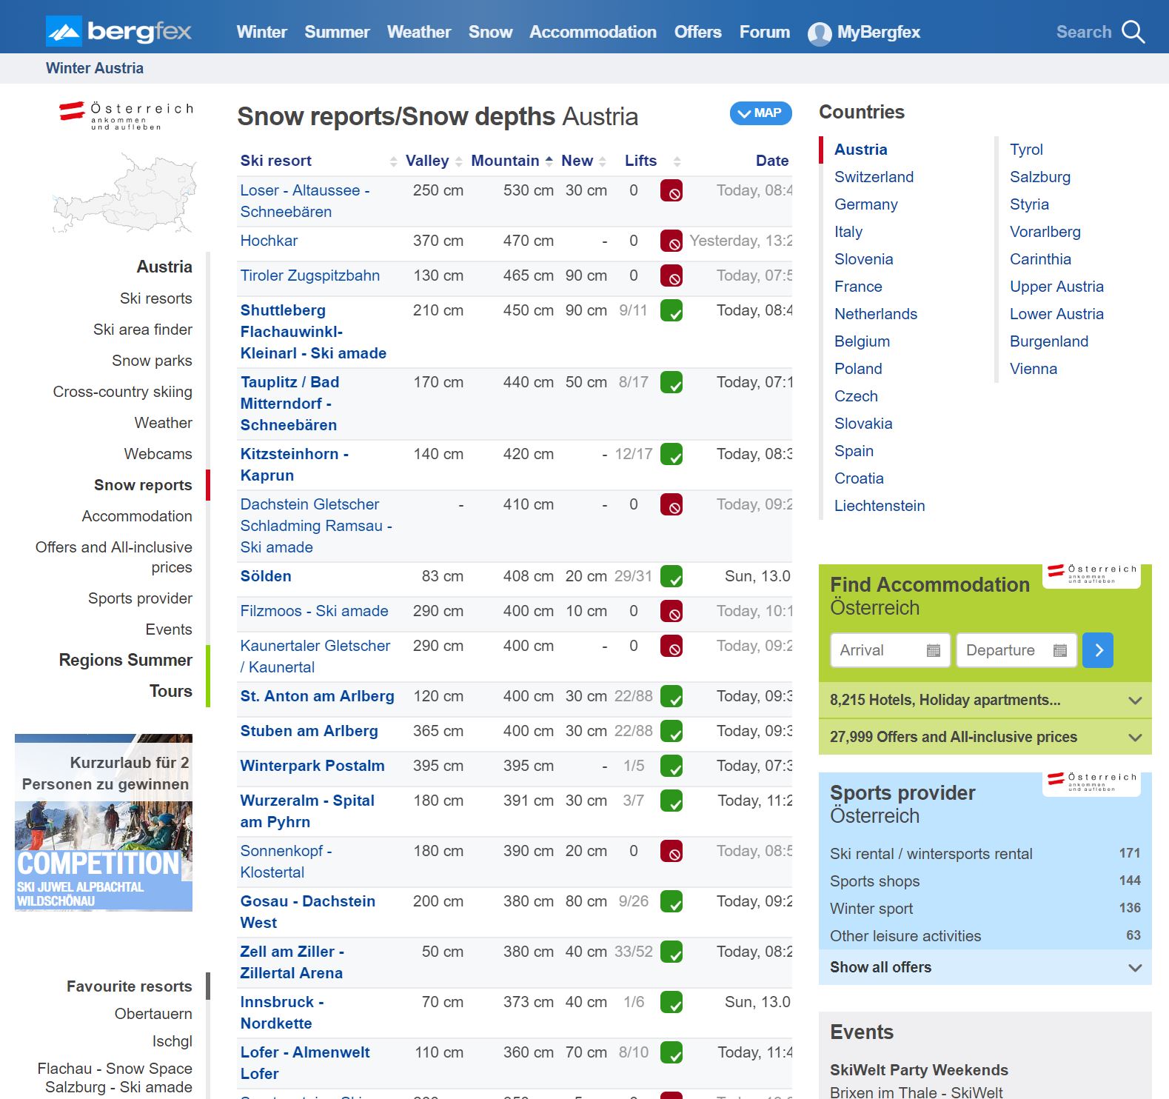
Task: Click the open status icon for Zell am Ziller
Action: [x=671, y=952]
